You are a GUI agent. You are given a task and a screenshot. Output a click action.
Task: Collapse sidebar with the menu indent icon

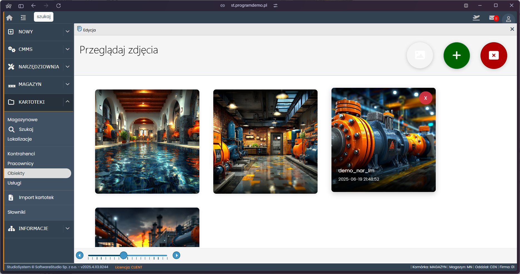[23, 18]
